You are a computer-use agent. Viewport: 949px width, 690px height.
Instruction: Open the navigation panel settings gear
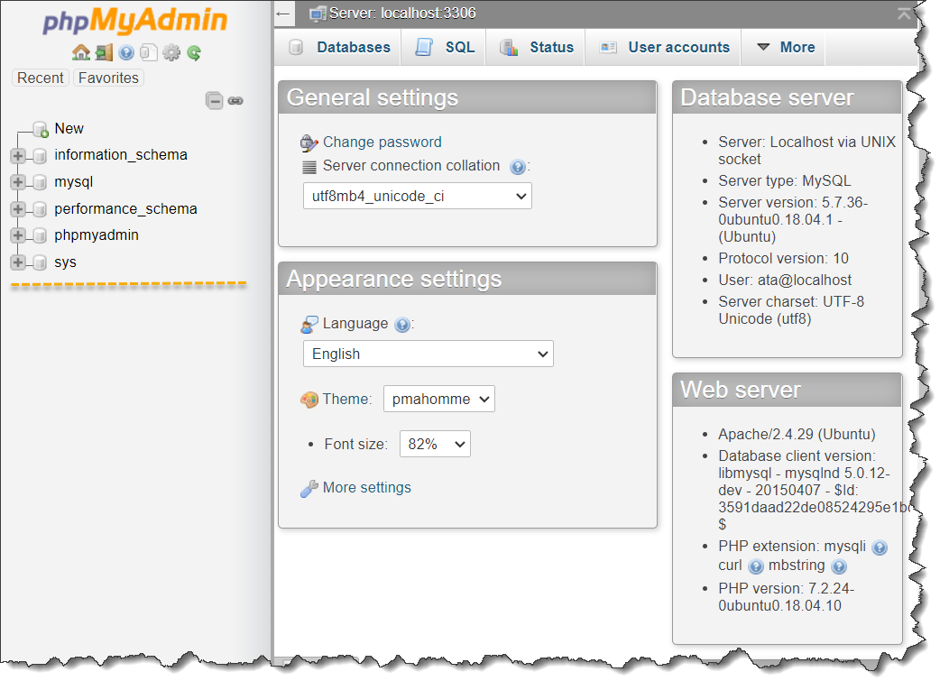pos(171,52)
